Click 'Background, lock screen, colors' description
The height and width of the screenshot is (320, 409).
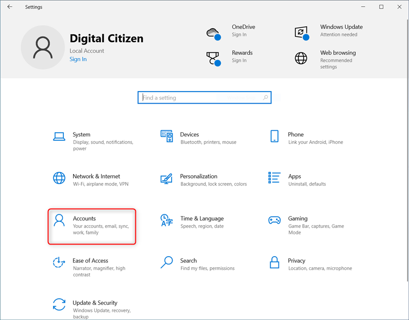point(213,184)
